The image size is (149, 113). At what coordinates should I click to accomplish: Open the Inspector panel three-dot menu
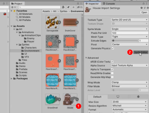click(x=147, y=3)
